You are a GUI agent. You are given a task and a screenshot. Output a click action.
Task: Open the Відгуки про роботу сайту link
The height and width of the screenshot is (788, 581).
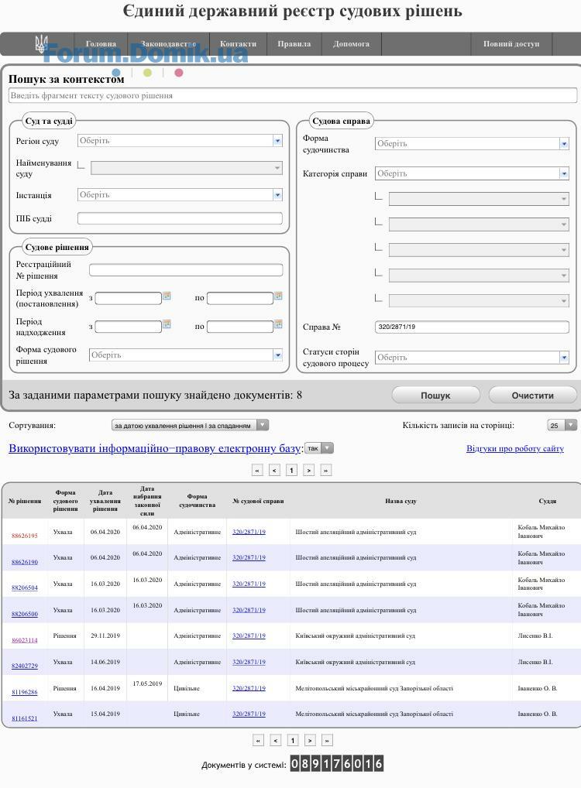click(x=515, y=449)
